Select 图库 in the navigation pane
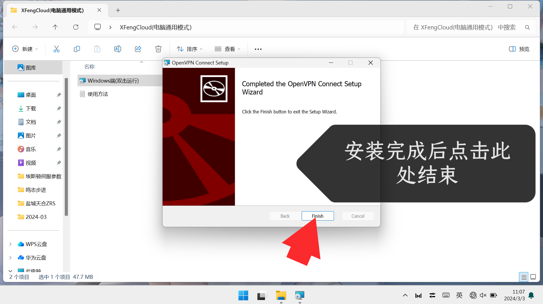 pos(33,68)
